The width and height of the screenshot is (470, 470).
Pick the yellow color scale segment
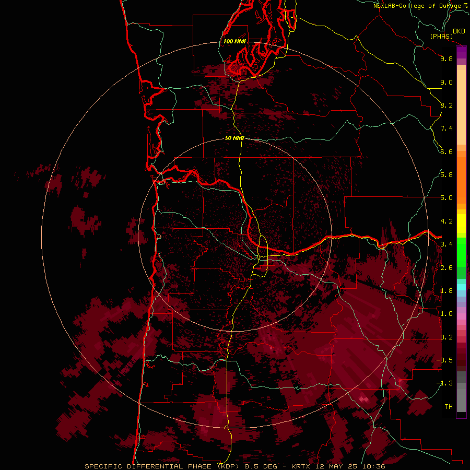pos(461,224)
